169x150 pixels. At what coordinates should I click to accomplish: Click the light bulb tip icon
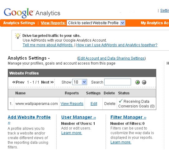(x=18, y=36)
